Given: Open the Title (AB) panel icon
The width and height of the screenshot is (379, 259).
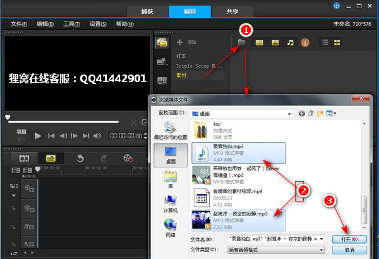Looking at the screenshot, I should coord(162,80).
